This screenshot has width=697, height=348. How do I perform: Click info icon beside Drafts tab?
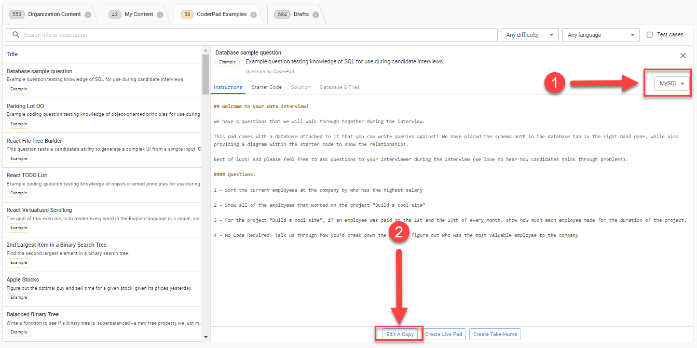pos(315,15)
